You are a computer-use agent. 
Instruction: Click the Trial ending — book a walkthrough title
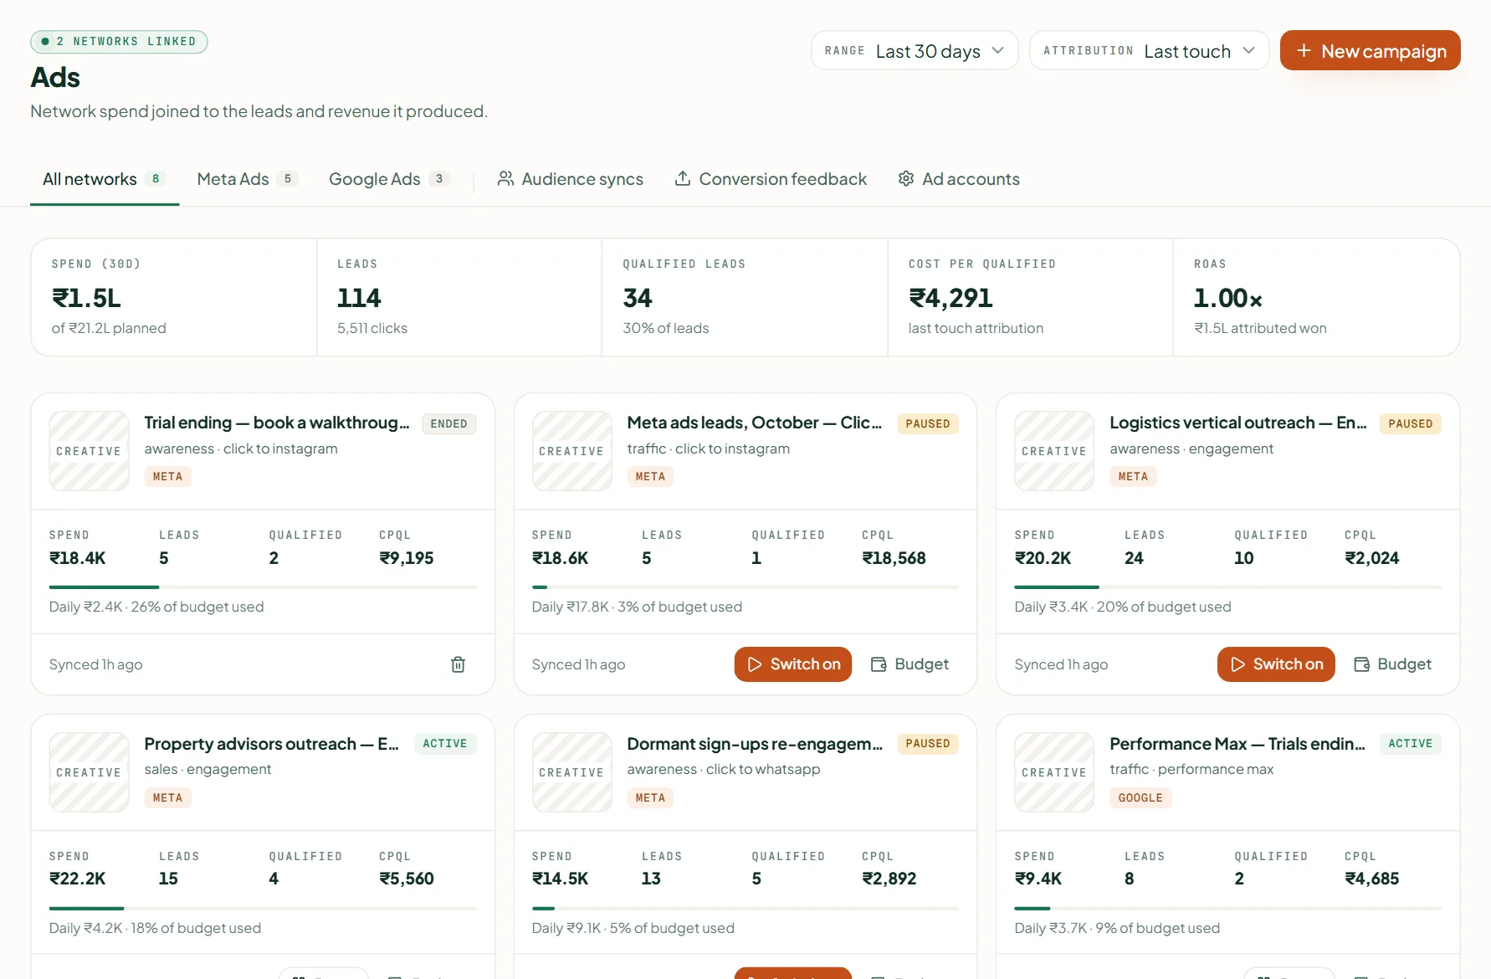point(277,423)
